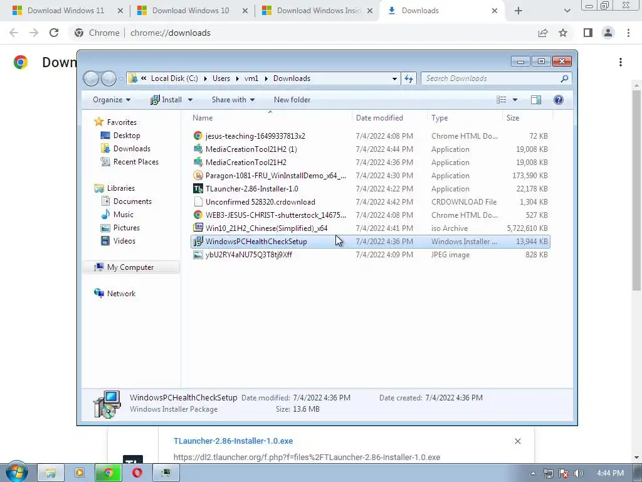Go forward in Explorer
The image size is (642, 482).
108,78
